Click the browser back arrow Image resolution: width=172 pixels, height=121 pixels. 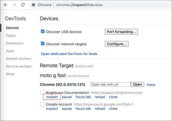(x=6, y=5)
